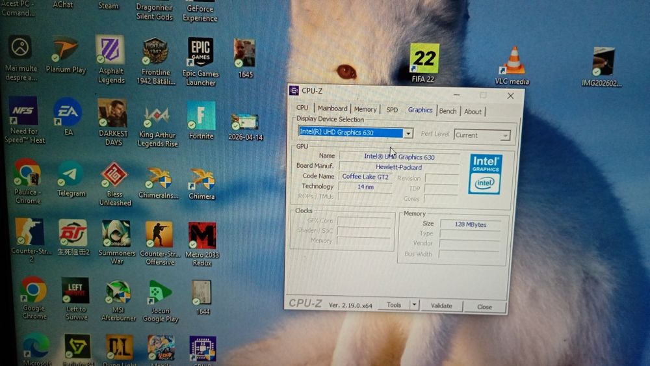The height and width of the screenshot is (366, 650).
Task: Open the Summoners War icon
Action: click(x=116, y=241)
